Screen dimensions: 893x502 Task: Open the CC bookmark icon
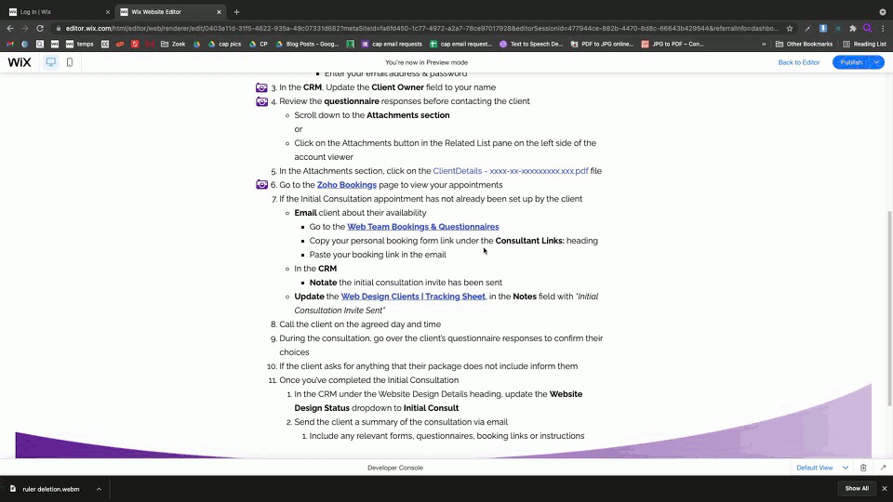pos(105,44)
